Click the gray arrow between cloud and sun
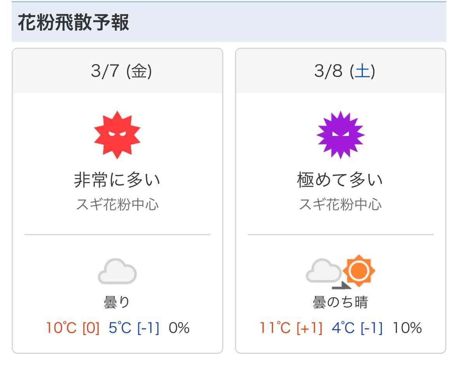This screenshot has width=458, height=371. [341, 285]
